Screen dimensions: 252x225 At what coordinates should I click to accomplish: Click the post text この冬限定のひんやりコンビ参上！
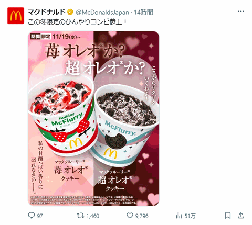click(x=77, y=22)
